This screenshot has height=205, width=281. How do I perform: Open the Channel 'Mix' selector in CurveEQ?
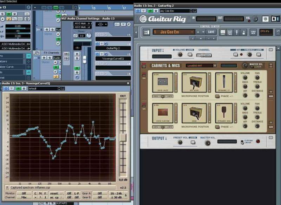tap(24, 197)
